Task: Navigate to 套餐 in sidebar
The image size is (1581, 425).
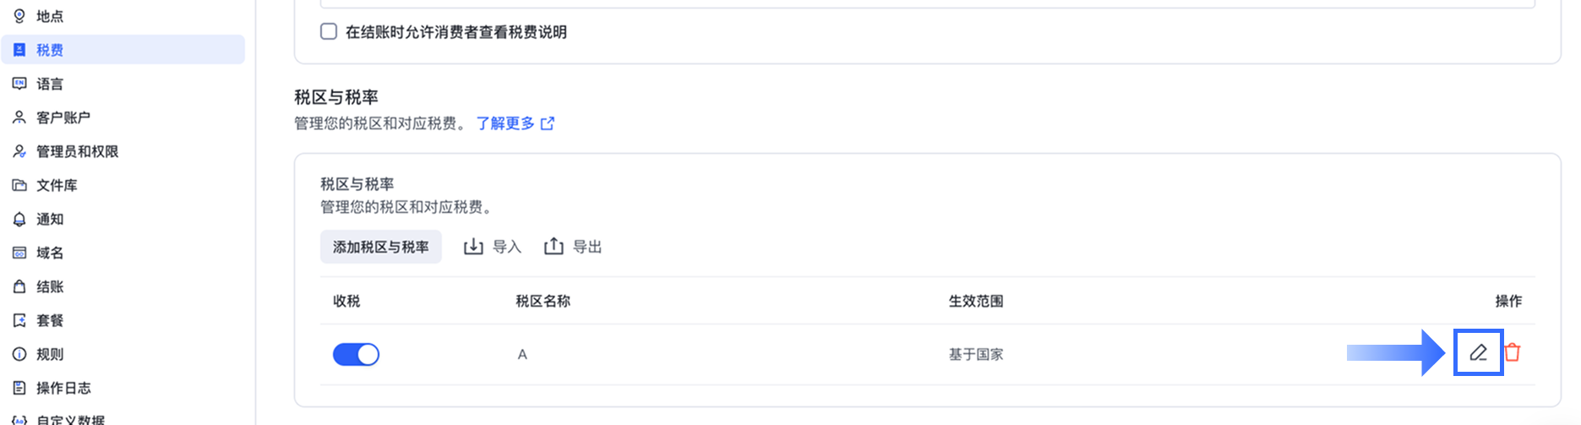Action: click(x=50, y=320)
